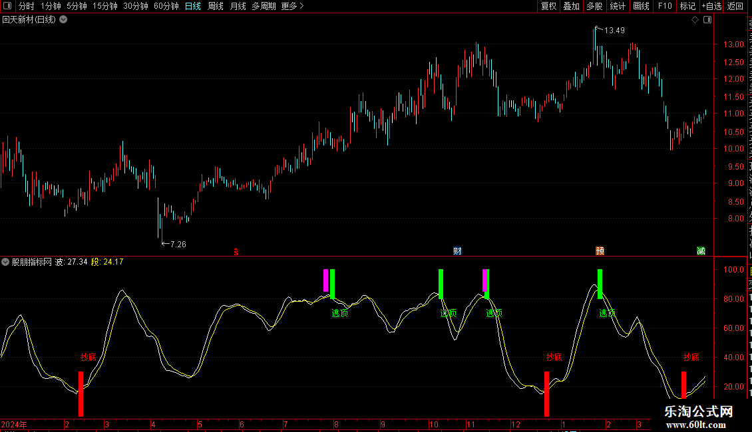752x432 pixels.
Task: Switch to 日线 daily chart
Action: 193,6
